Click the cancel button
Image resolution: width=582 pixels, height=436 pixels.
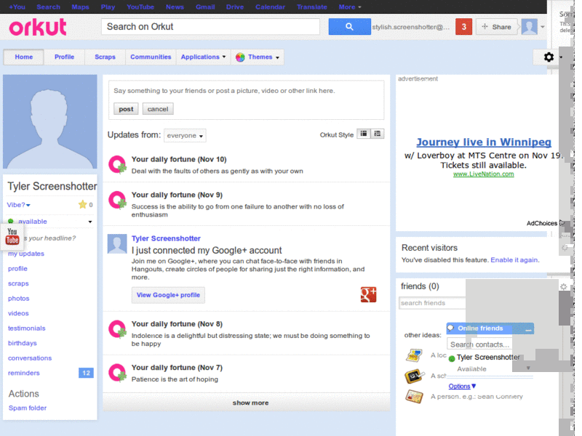158,109
